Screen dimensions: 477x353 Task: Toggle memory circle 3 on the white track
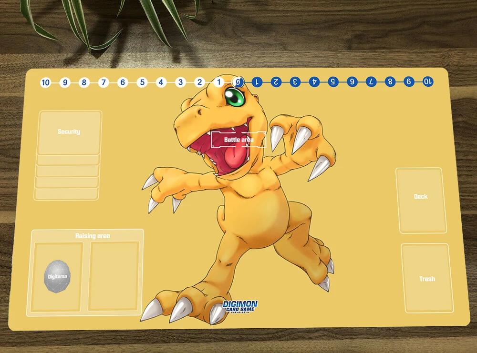tap(180, 82)
